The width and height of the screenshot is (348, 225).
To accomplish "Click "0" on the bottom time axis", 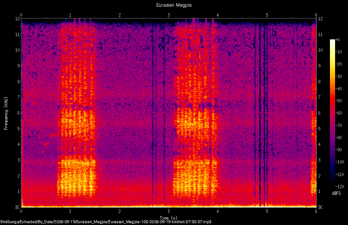I will point(21,211).
